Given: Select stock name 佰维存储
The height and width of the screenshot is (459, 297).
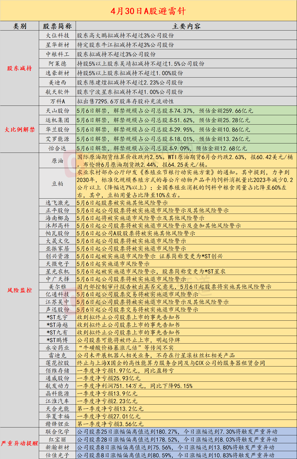Looking at the screenshot, I should 57,371.
